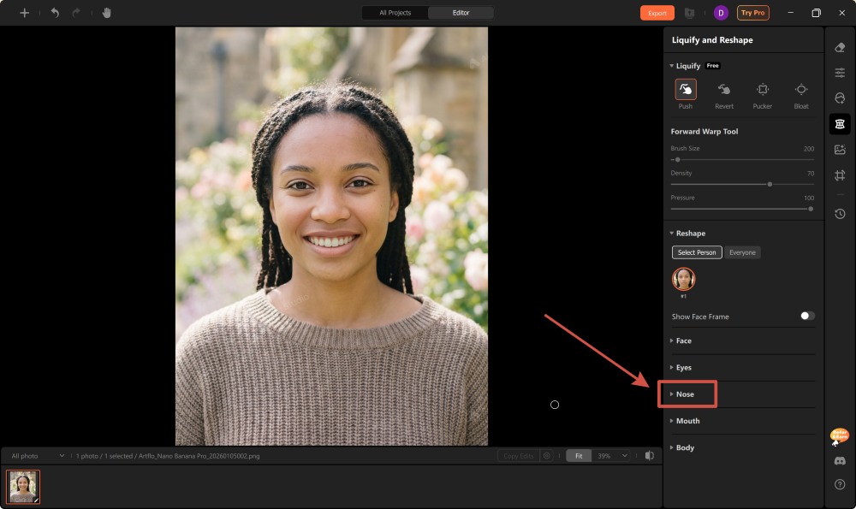Viewport: 856px width, 509px height.
Task: Select the Push liquify tool
Action: tap(685, 90)
